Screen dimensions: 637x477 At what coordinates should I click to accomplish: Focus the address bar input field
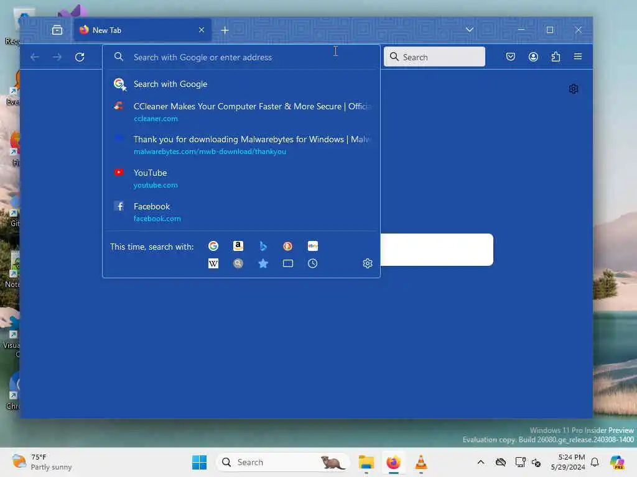coord(241,57)
